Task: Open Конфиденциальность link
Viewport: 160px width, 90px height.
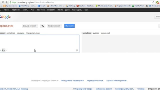Action: click(124, 89)
